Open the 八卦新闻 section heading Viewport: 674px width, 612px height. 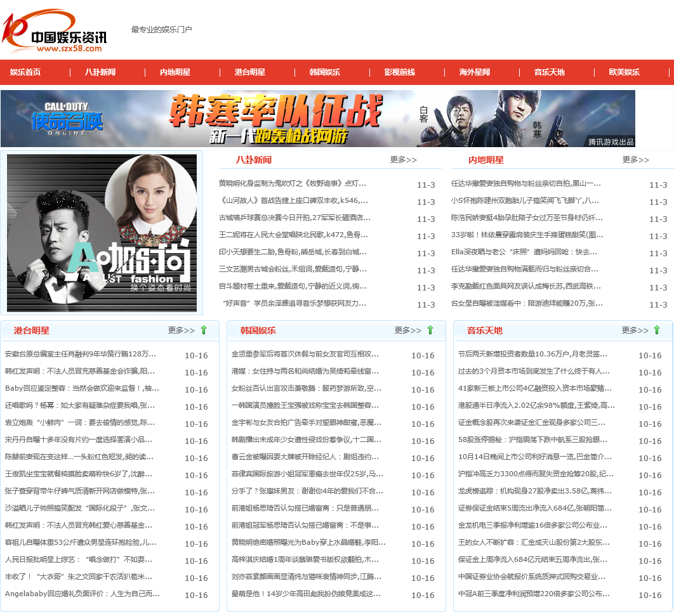click(x=254, y=160)
